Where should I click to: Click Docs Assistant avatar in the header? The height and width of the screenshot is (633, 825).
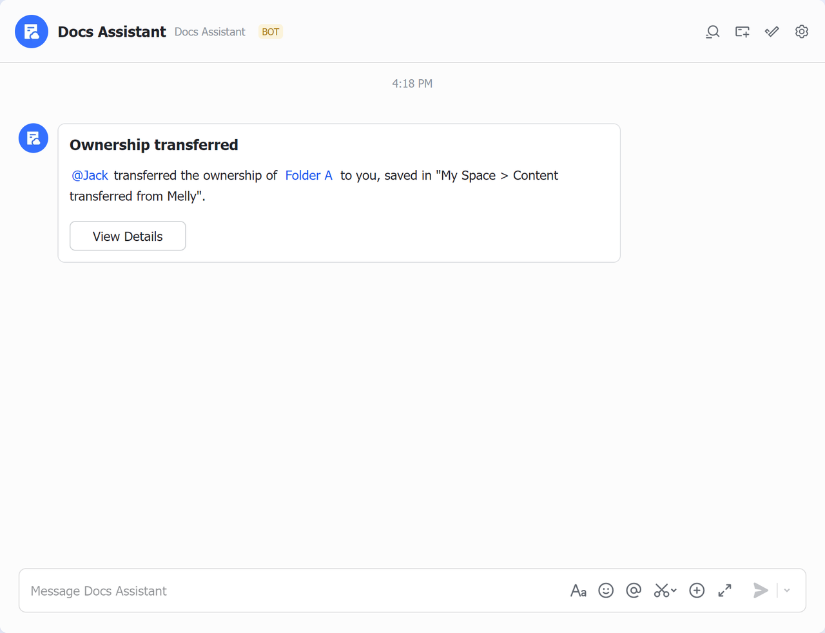tap(32, 32)
